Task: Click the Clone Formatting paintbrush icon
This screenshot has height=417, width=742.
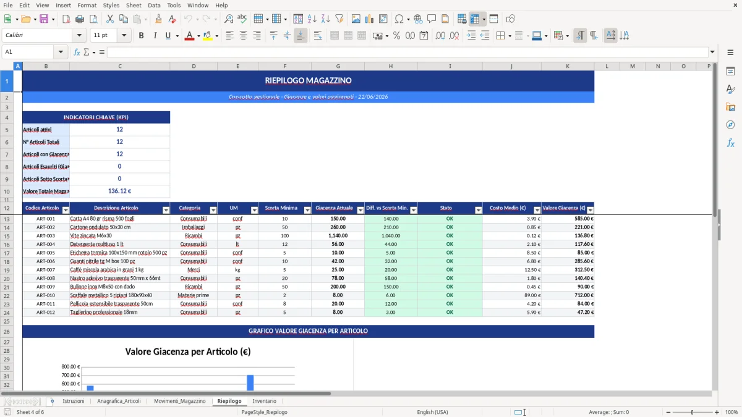Action: pyautogui.click(x=158, y=19)
